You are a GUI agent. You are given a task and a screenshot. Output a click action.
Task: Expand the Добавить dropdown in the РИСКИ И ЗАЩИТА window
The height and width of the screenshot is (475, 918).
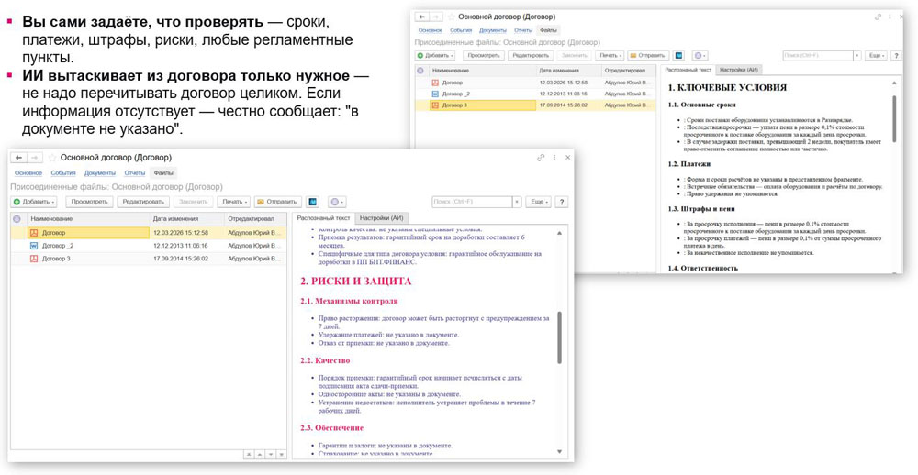coord(33,202)
